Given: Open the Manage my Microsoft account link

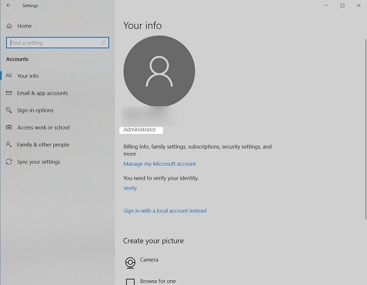Looking at the screenshot, I should [159, 164].
